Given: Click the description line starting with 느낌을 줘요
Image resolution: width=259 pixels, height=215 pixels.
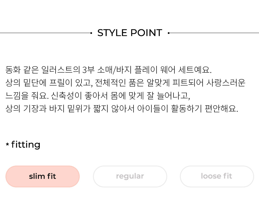Looking at the screenshot, I should click(x=98, y=96).
